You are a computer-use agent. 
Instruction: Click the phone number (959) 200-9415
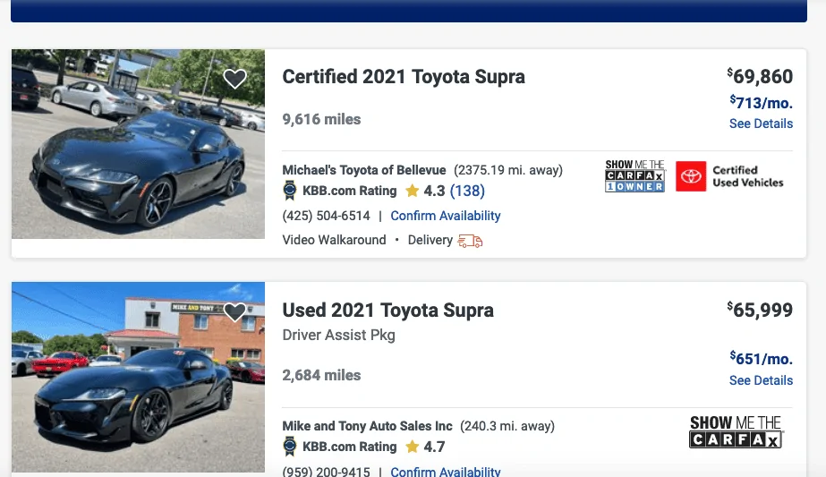(x=326, y=472)
